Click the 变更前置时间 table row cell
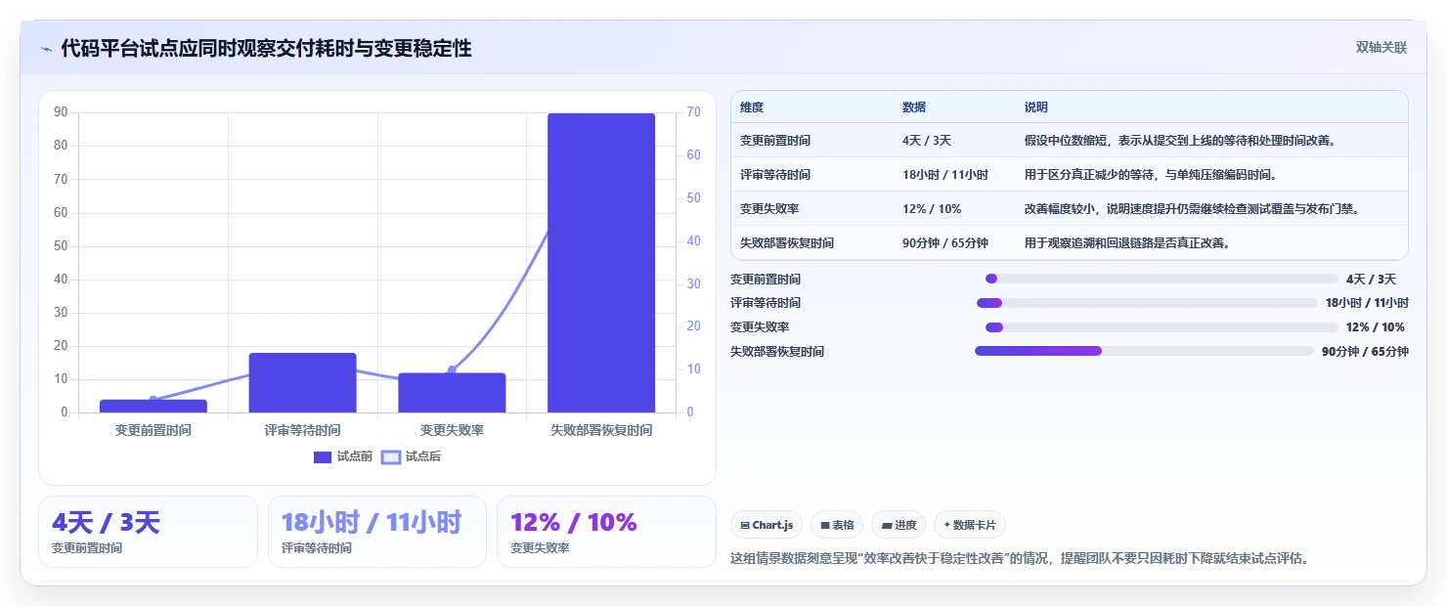Screen dimensions: 1447x606 tap(775, 141)
